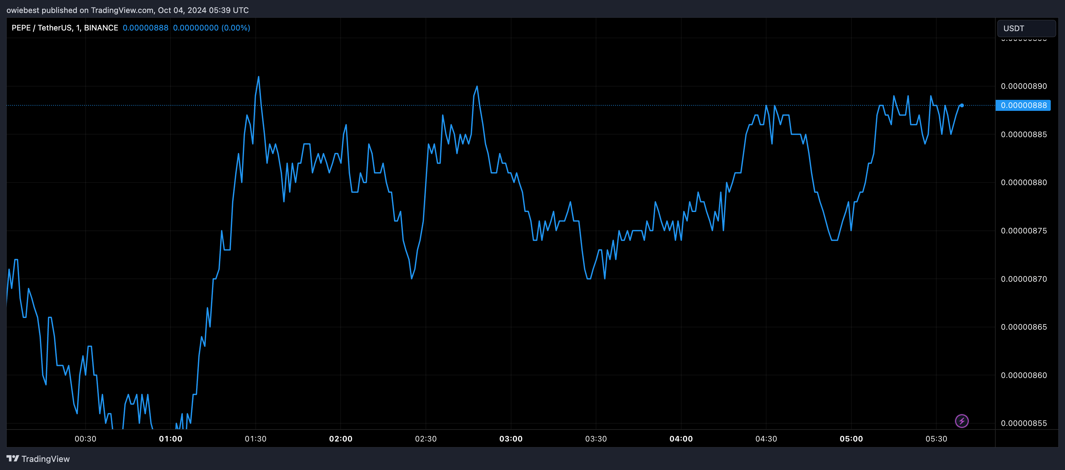Click the header last price 0.00000888
This screenshot has height=470, width=1065.
click(x=146, y=28)
